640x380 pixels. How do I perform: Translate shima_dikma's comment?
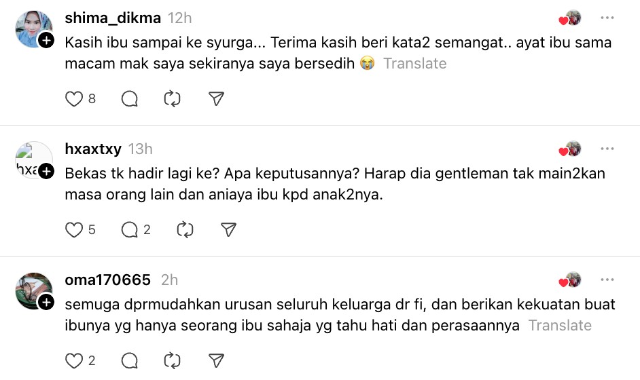[x=414, y=64]
